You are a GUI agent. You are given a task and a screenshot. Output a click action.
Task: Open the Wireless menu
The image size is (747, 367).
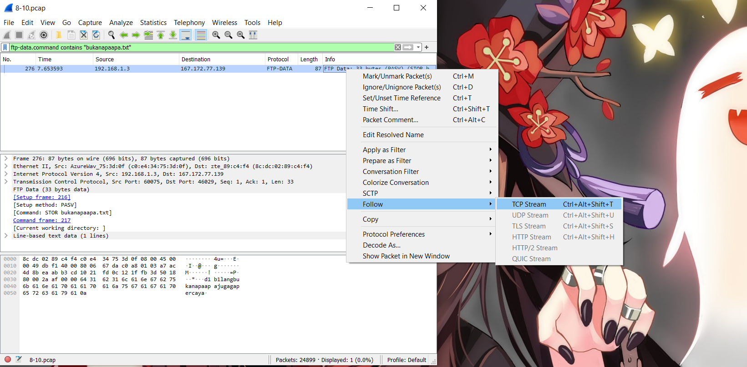pos(224,23)
